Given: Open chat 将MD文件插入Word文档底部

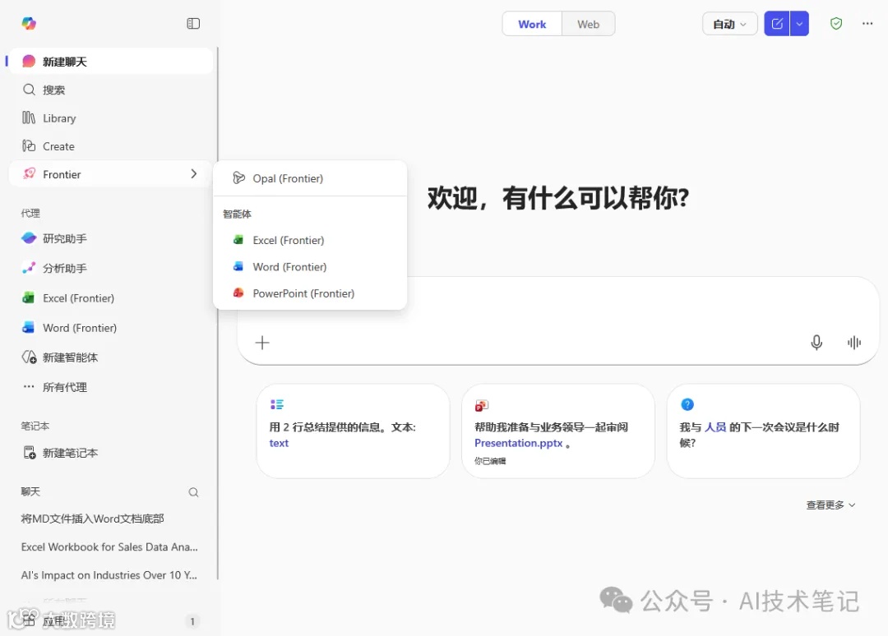Looking at the screenshot, I should [x=92, y=518].
